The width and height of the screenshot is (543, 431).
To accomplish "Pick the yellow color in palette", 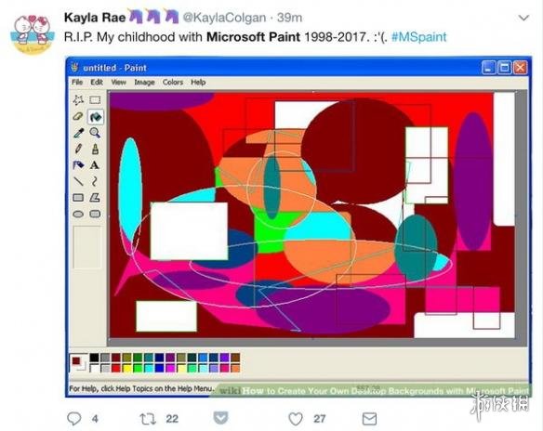I will [x=126, y=368].
